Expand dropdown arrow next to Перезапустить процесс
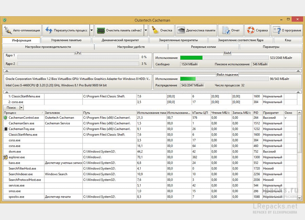 pos(91,30)
